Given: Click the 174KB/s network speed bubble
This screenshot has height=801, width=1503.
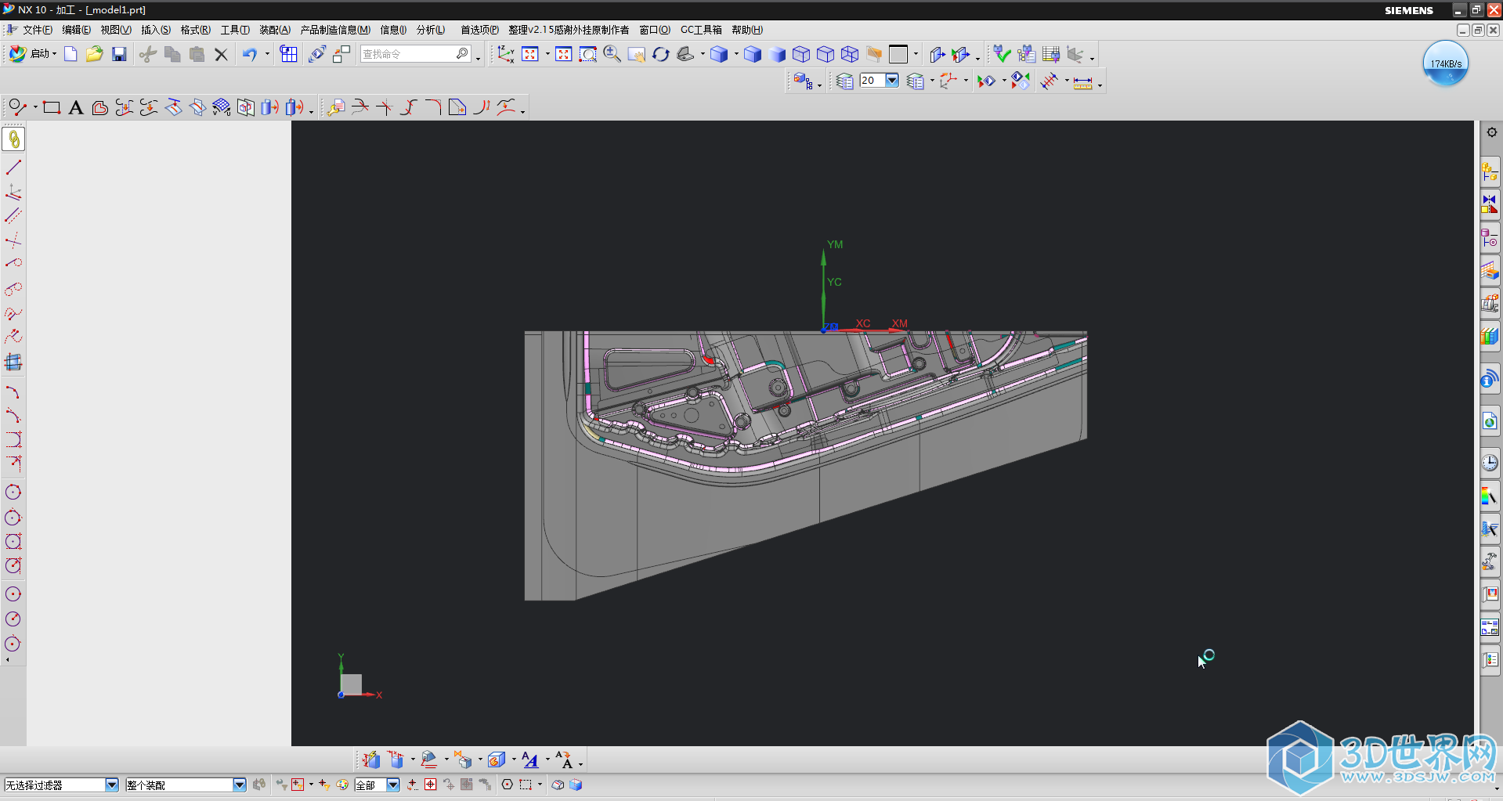Looking at the screenshot, I should coord(1445,63).
